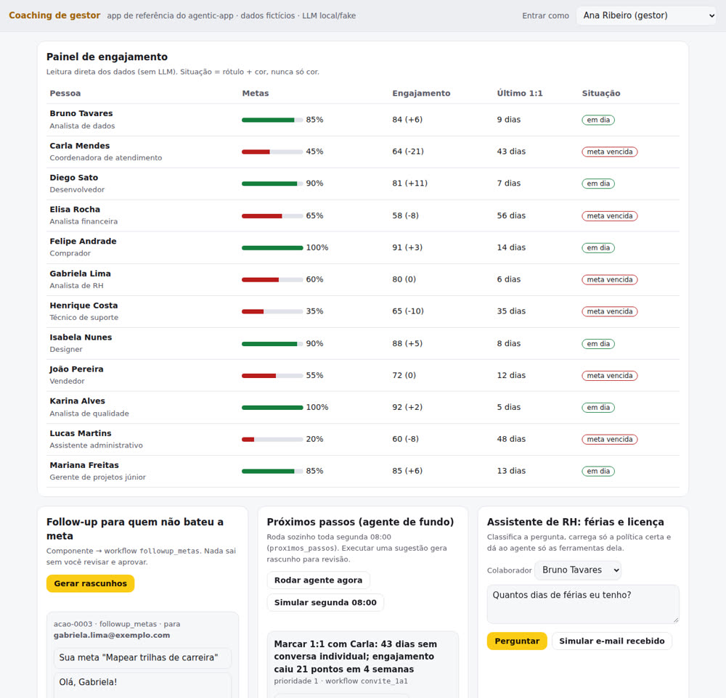This screenshot has height=698, width=726.
Task: Click the 'Painel de engajamento' heading
Action: point(107,57)
